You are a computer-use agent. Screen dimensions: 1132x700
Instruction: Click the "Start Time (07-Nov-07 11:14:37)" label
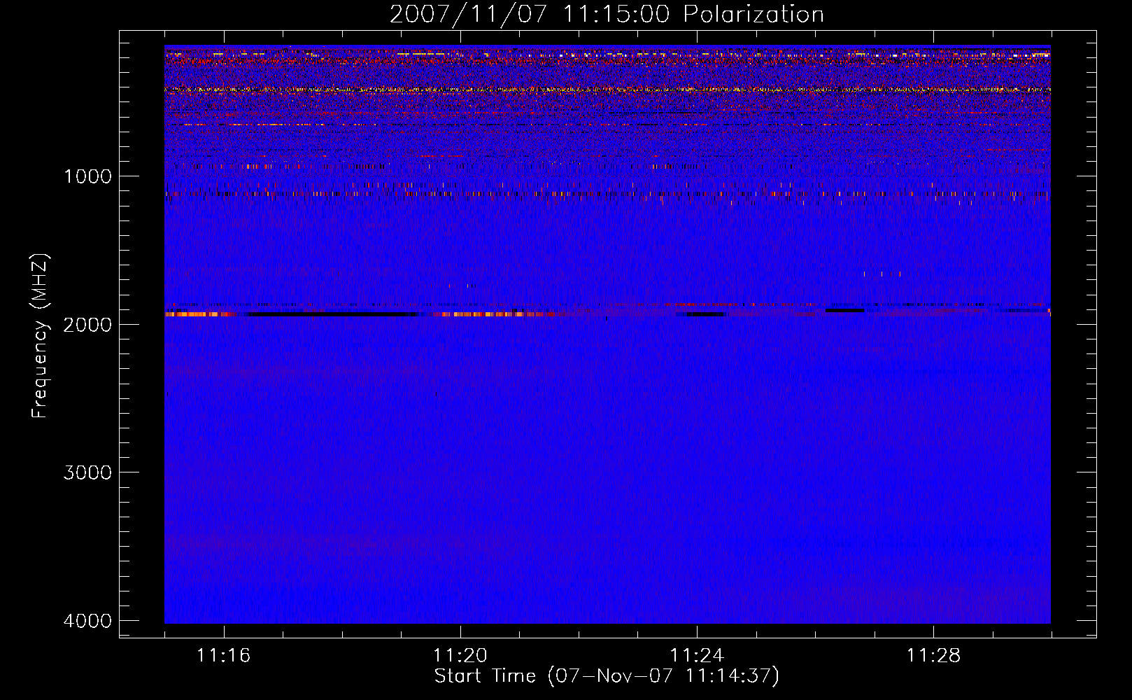[607, 676]
